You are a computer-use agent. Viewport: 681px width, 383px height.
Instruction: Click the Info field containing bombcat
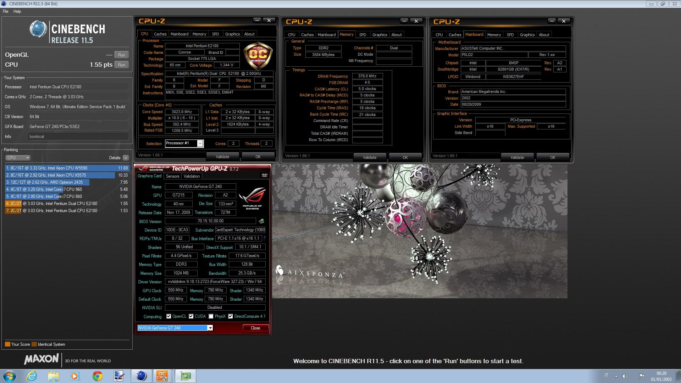tap(78, 137)
